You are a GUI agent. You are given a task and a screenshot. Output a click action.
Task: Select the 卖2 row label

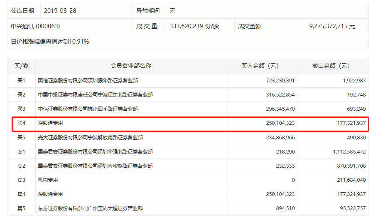click(x=21, y=166)
